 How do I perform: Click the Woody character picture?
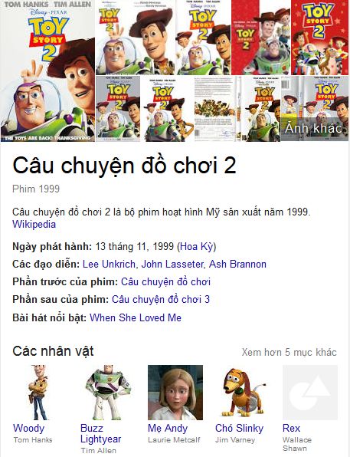tap(39, 393)
